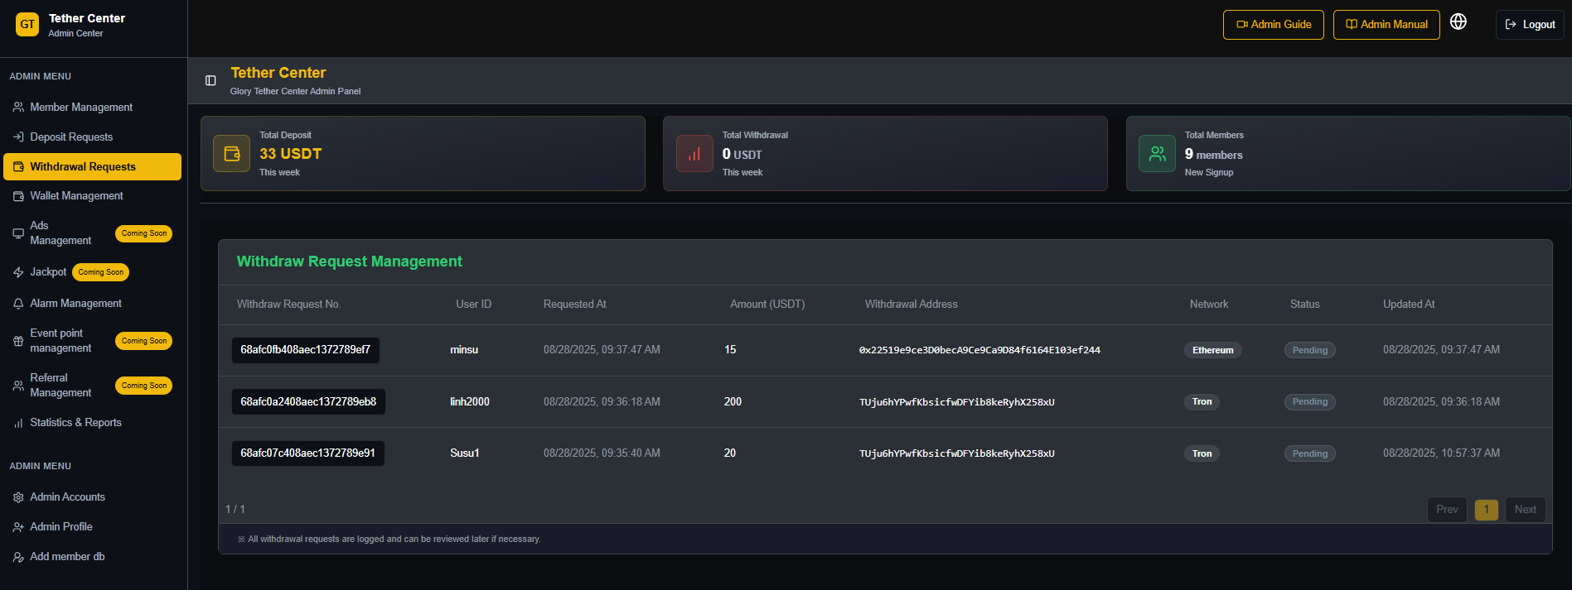Viewport: 1572px width, 590px height.
Task: Click the Alarm Management bell icon
Action: point(18,304)
